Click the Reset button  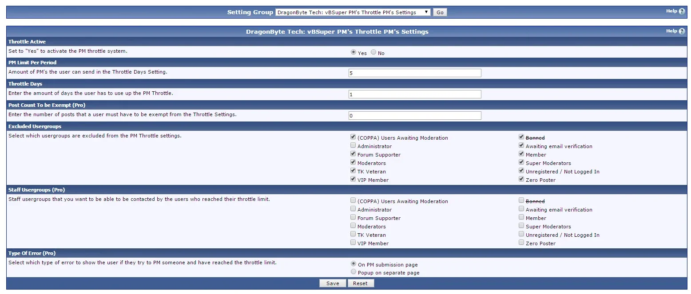click(361, 283)
